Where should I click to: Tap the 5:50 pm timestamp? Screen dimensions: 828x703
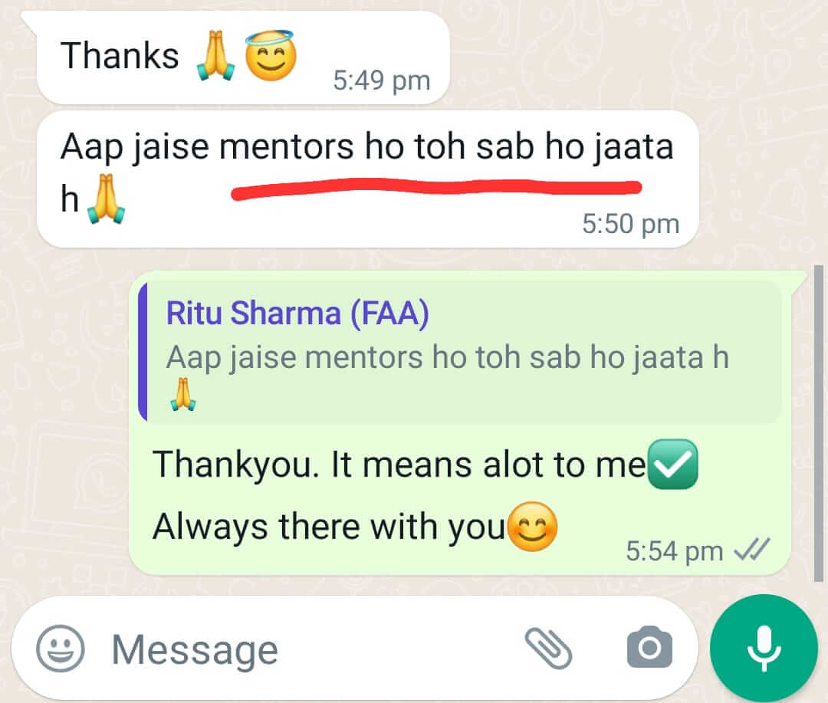(x=630, y=224)
